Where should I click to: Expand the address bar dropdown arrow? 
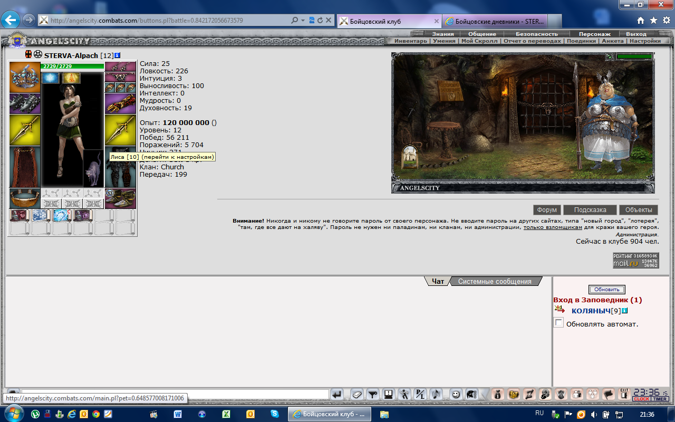[x=303, y=21]
